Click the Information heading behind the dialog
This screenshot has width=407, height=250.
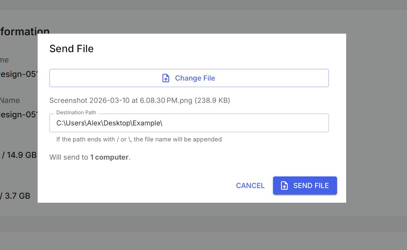(x=25, y=31)
